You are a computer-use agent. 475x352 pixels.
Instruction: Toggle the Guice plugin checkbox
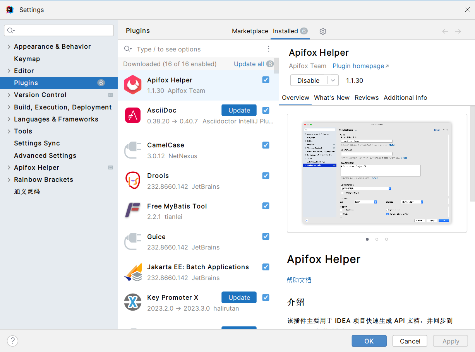[x=266, y=236]
